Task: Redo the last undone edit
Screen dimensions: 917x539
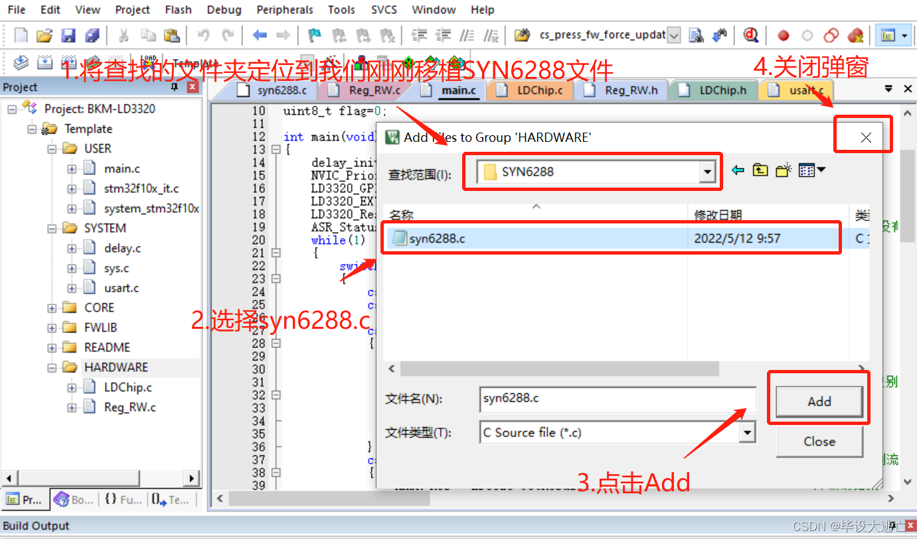Action: (227, 35)
